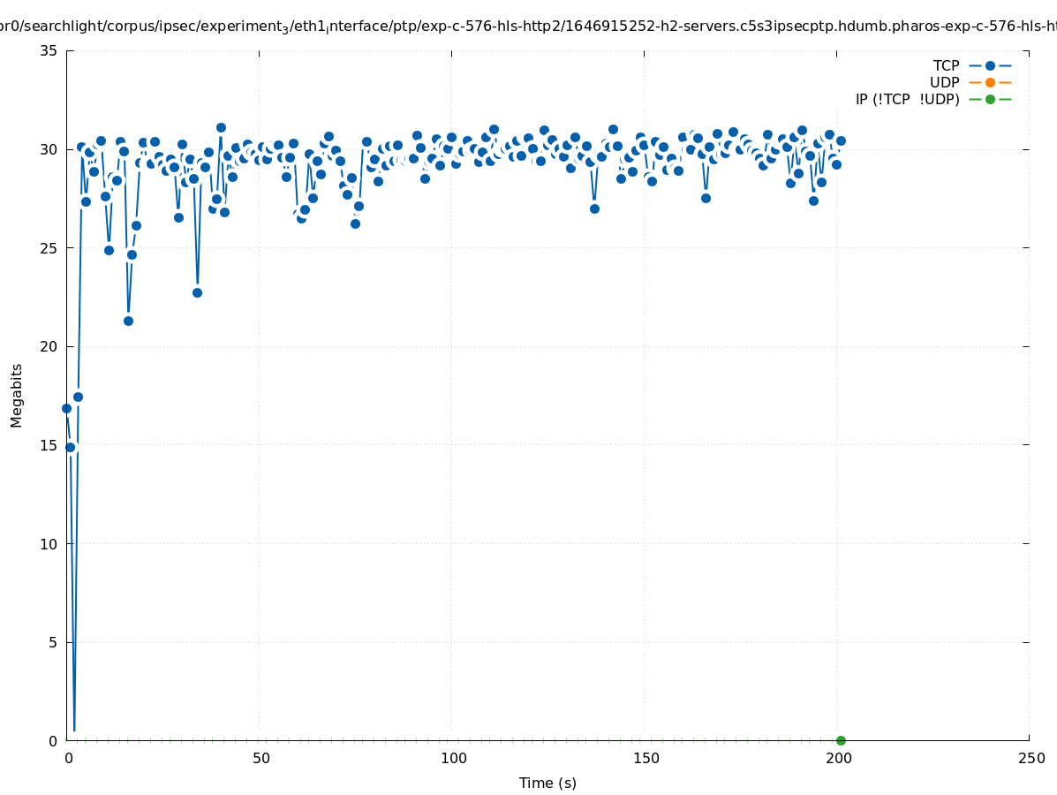This screenshot has height=795, width=1057.
Task: Click the TCP point near 21 Megabits
Action: 128,321
